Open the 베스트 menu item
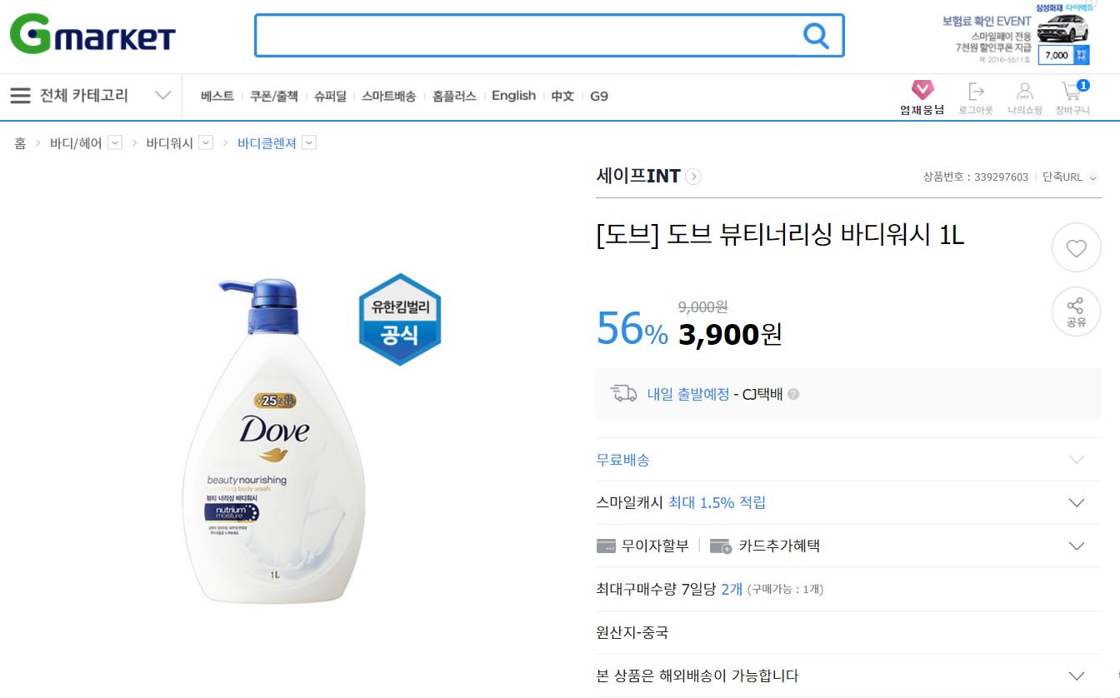Viewport: 1120px width, 698px height. pyautogui.click(x=217, y=96)
